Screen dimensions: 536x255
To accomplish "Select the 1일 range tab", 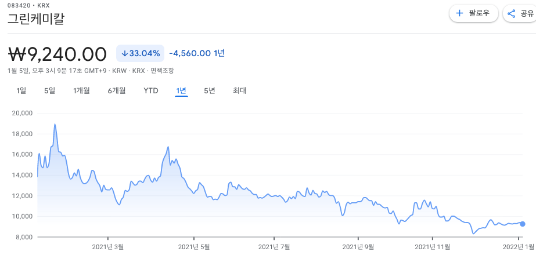I will tap(21, 90).
